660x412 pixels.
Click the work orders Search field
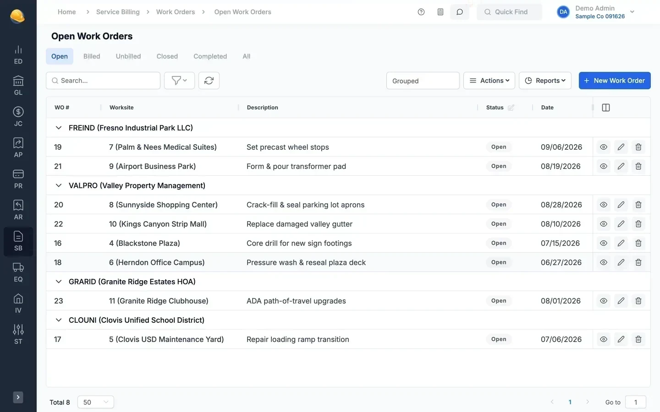click(x=103, y=81)
